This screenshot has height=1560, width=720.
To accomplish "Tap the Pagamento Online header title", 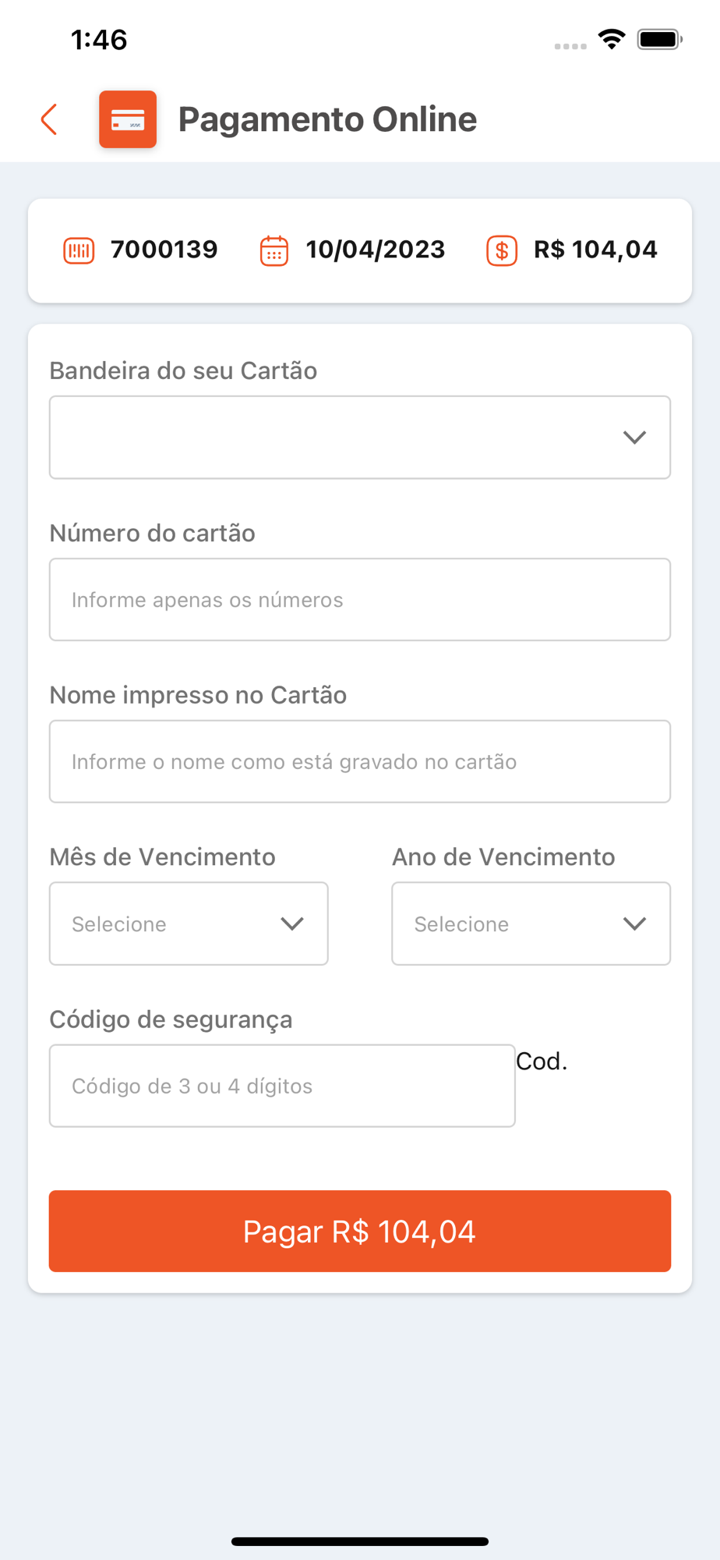I will point(327,119).
